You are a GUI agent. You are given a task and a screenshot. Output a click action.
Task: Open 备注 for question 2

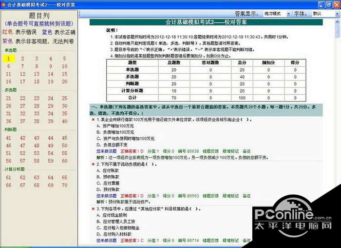pos(246,196)
